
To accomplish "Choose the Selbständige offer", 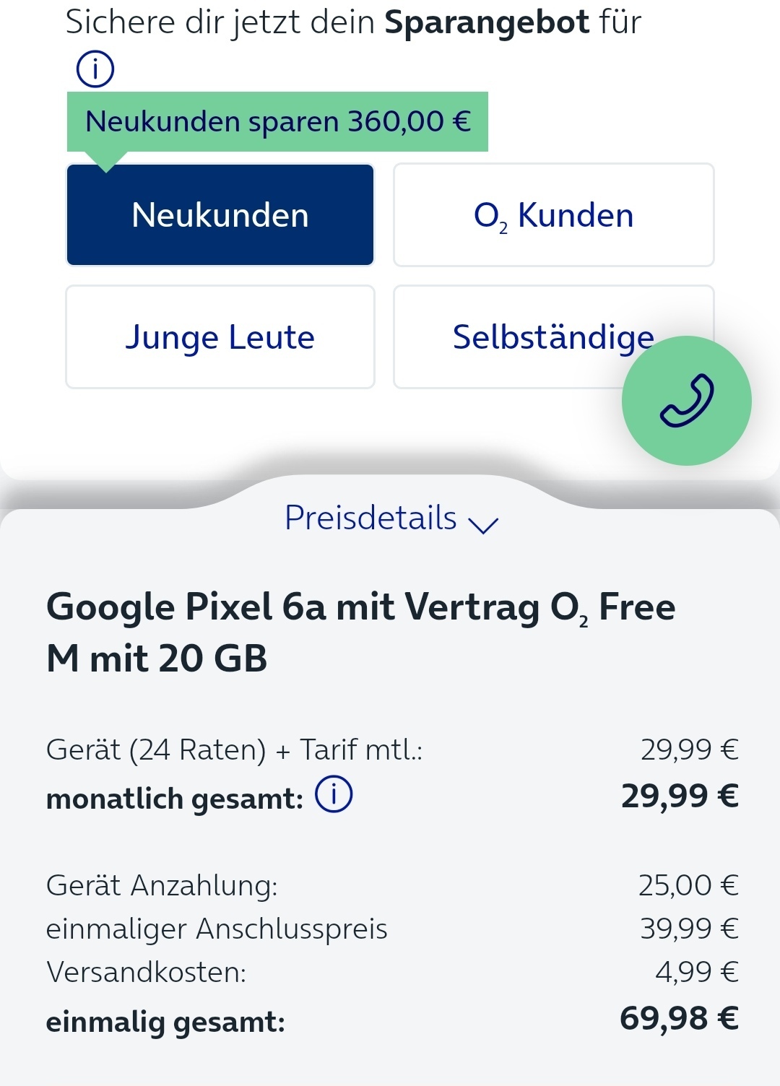I will tap(554, 337).
